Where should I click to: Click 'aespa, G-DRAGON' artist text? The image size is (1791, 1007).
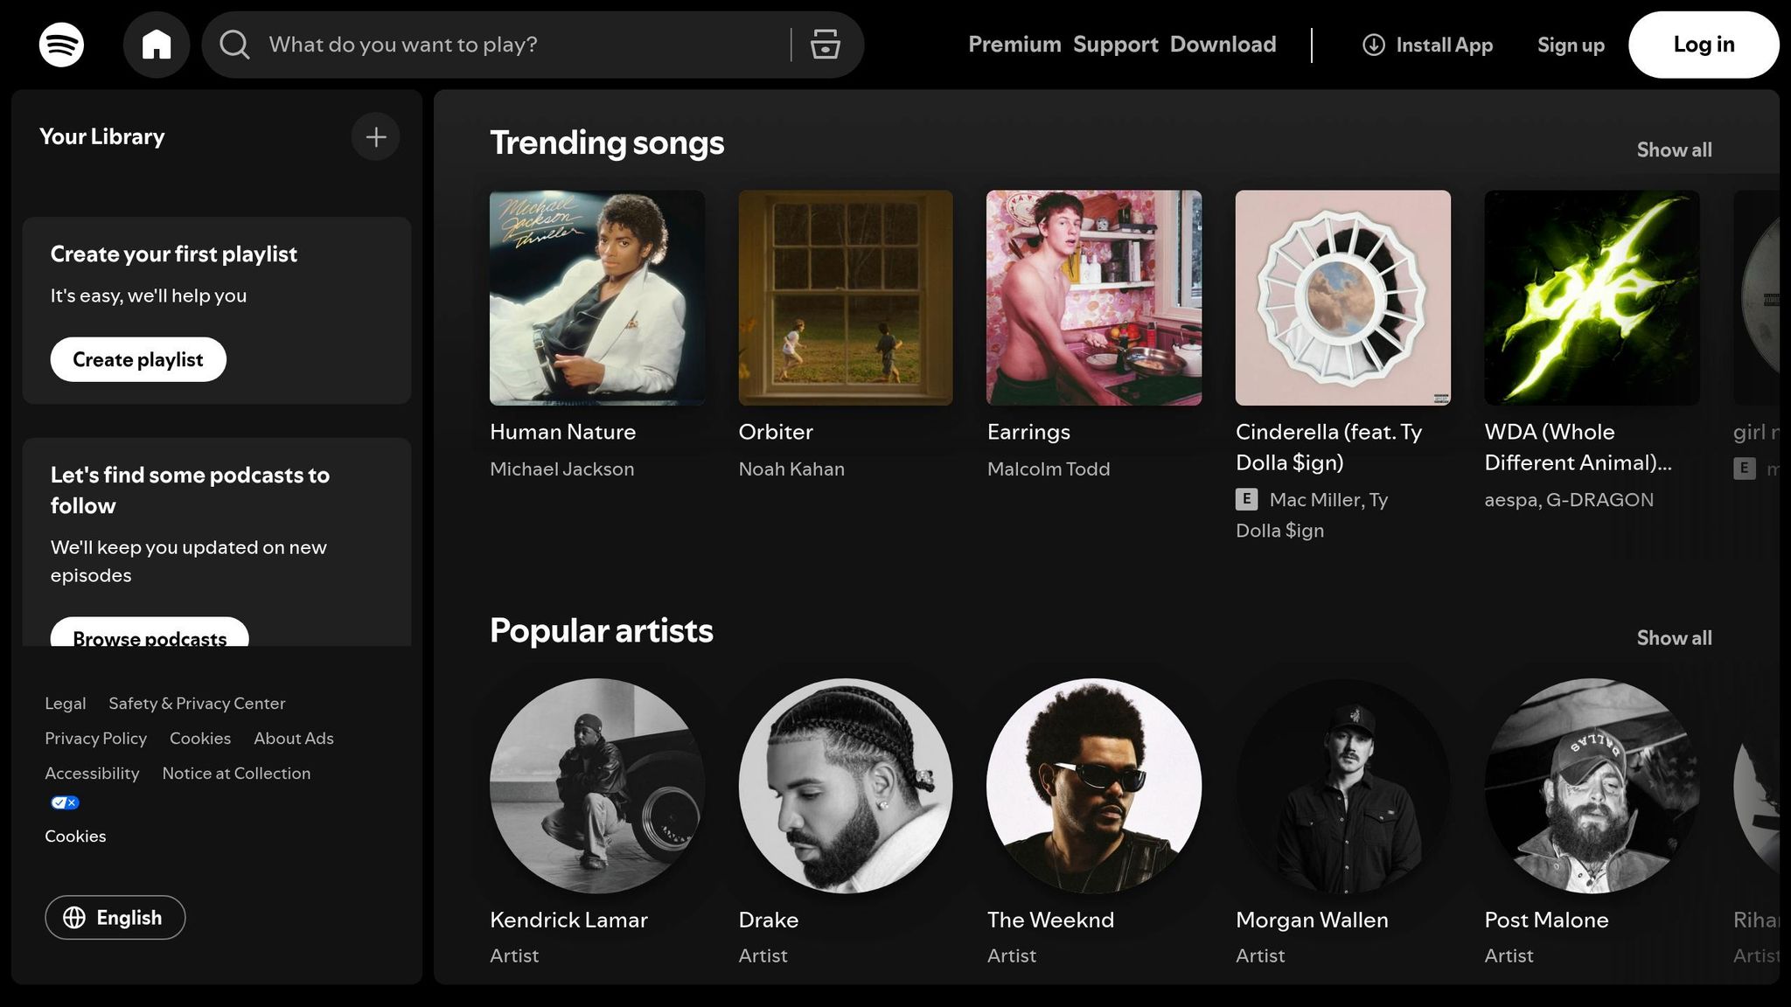(1569, 500)
